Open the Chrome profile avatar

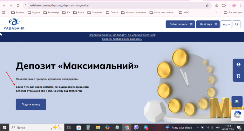234,5
